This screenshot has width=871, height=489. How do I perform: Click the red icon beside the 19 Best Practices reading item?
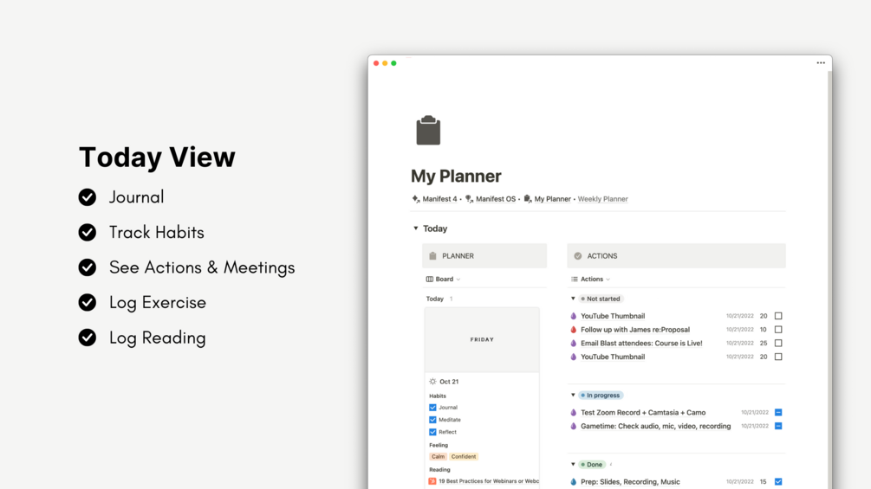pyautogui.click(x=432, y=481)
